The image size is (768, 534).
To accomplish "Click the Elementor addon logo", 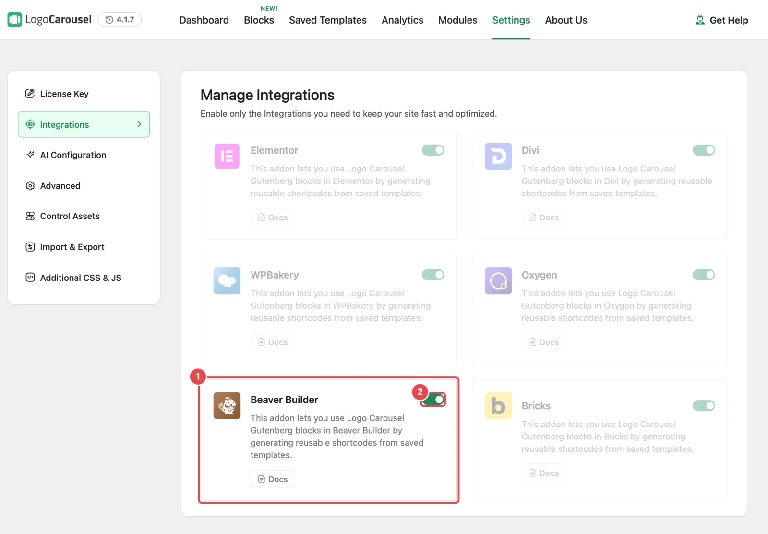I will pos(227,156).
